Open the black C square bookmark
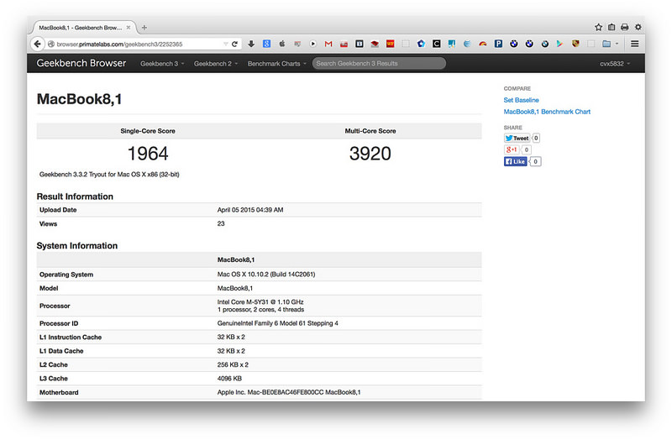The width and height of the screenshot is (672, 440). (436, 44)
